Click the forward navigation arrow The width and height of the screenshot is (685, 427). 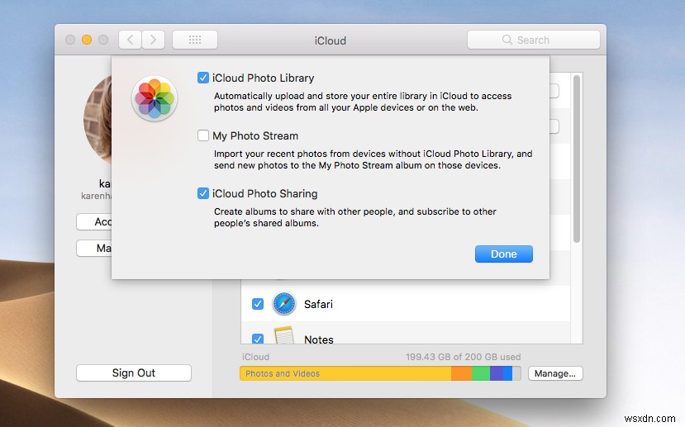[154, 40]
